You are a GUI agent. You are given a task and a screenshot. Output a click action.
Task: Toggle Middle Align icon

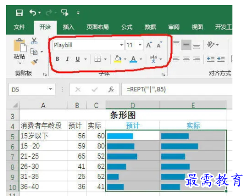186,45
